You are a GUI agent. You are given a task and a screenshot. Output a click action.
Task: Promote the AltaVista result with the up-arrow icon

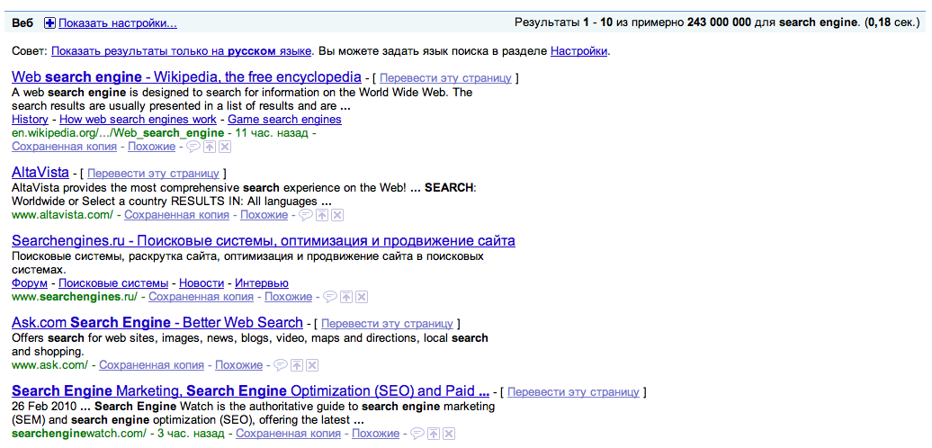tap(322, 215)
